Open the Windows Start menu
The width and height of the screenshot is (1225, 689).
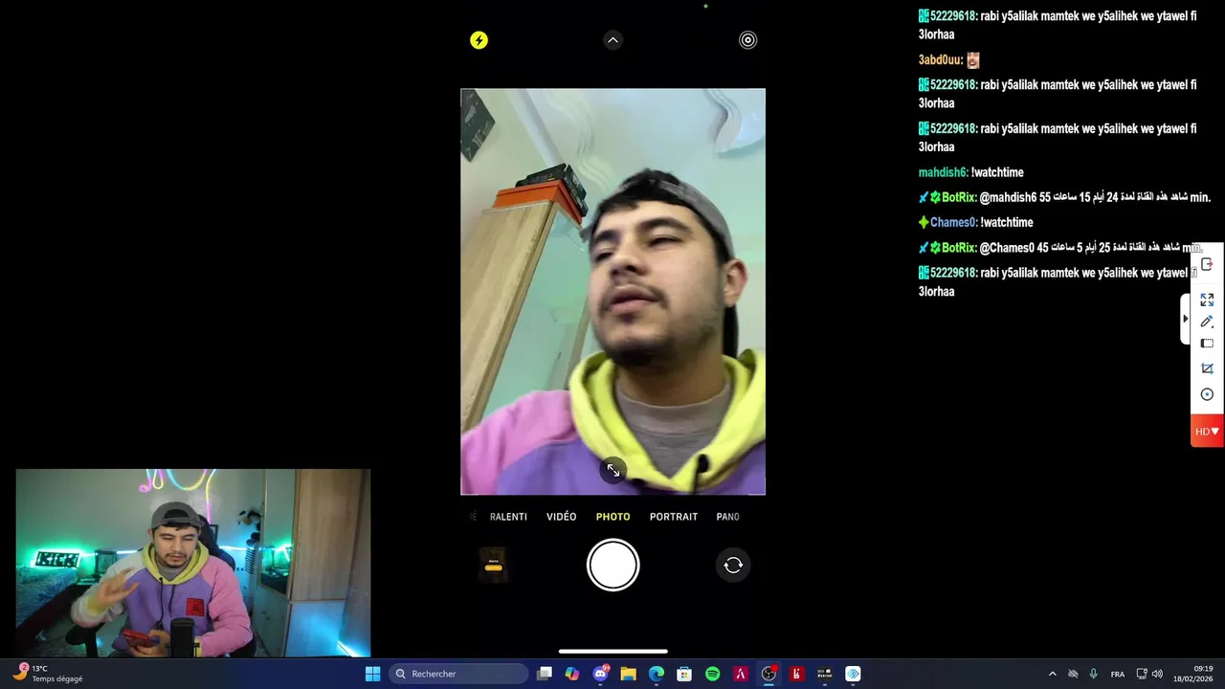tap(373, 674)
